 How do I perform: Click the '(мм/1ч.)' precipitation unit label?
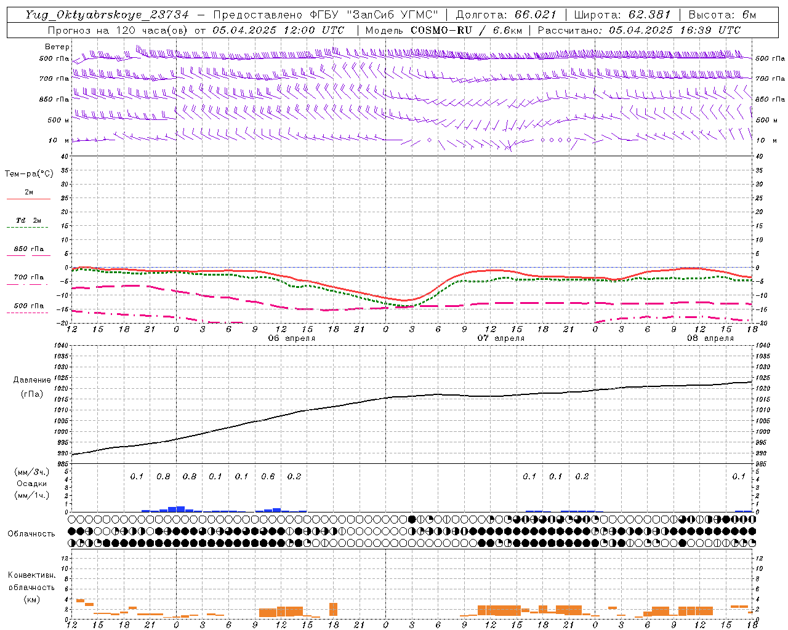31,495
